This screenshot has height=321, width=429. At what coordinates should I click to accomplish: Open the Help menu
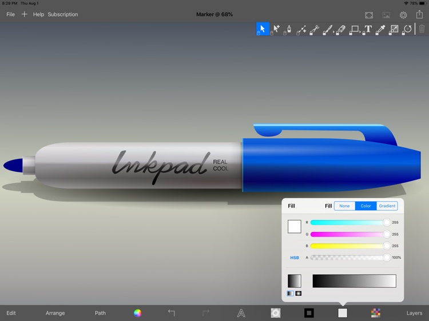(x=38, y=14)
